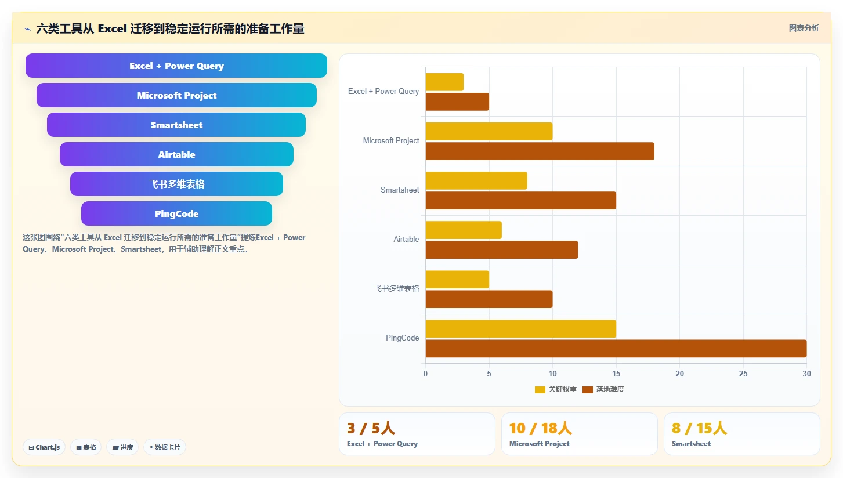Click the PingCode axis label in chart
Screen dimensions: 843x478
(x=402, y=338)
